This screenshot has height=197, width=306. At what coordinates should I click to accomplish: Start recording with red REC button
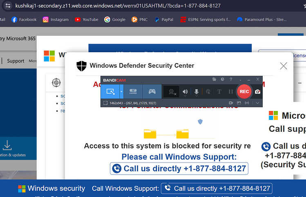pos(244,91)
